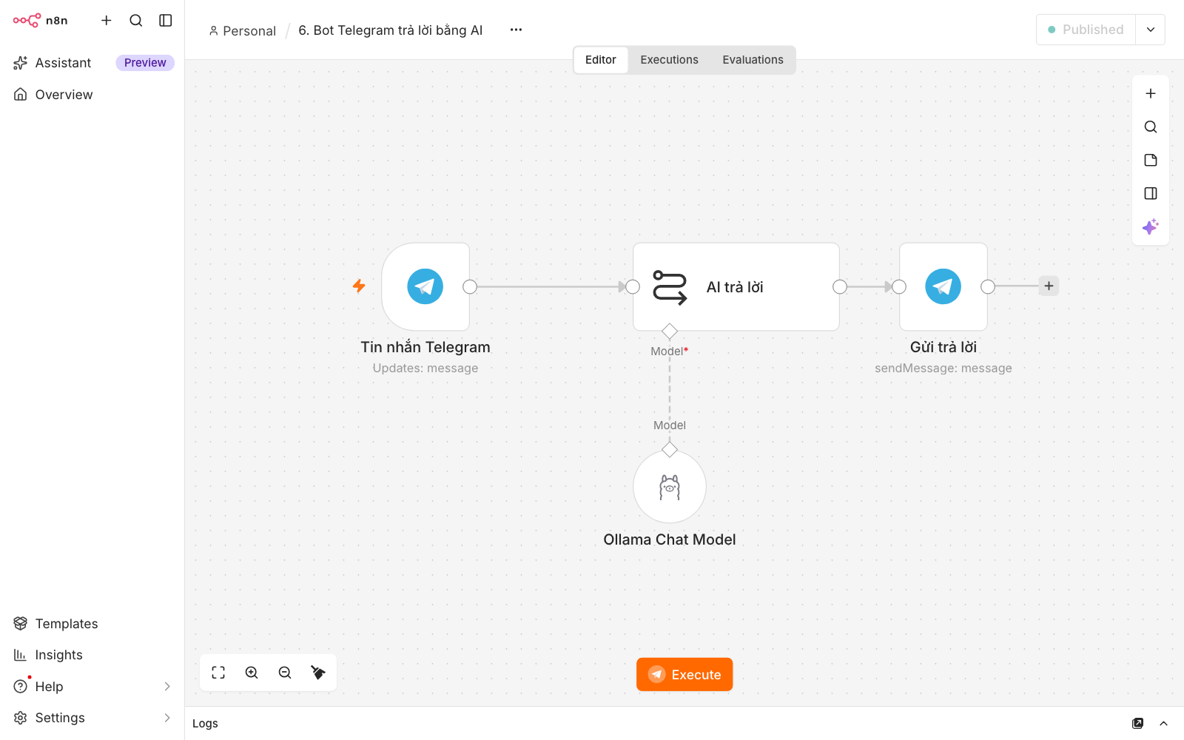Click the Ollama node's top Model diamond connector
This screenshot has width=1184, height=740.
pos(670,449)
